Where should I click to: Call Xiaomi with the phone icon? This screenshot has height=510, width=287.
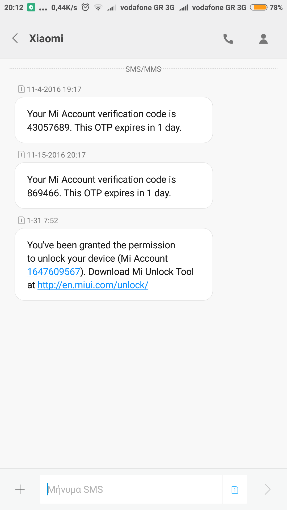[x=228, y=39]
